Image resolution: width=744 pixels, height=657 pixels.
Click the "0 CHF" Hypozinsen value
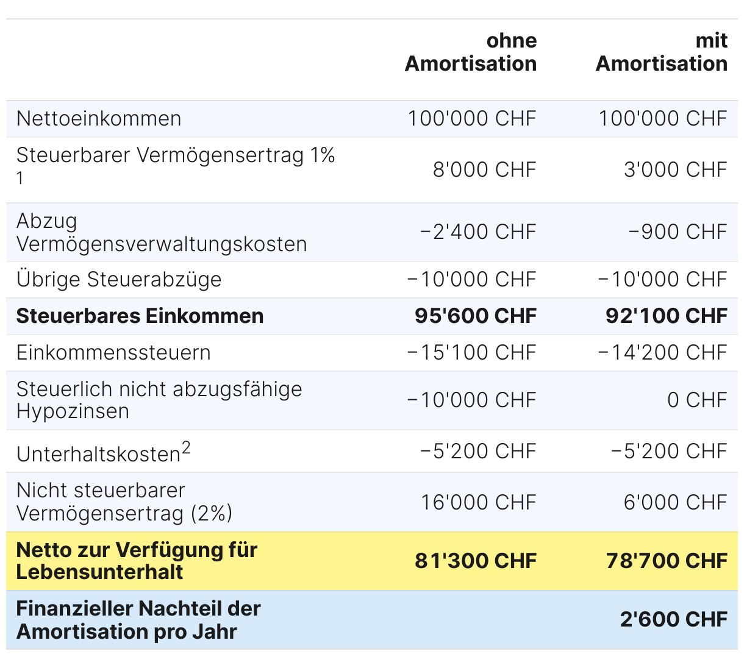[x=697, y=400]
